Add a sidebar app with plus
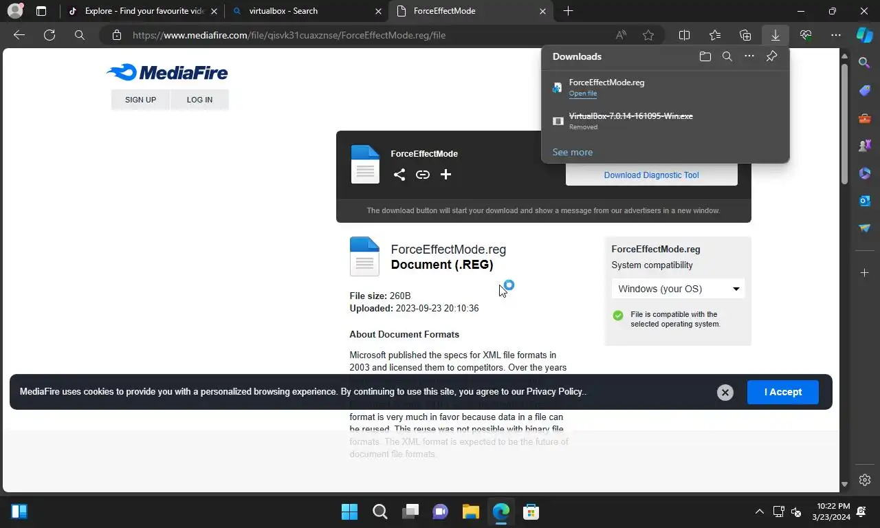 coord(865,273)
